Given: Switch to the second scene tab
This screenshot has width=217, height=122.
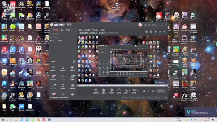Looking at the screenshot, I should (x=62, y=30).
